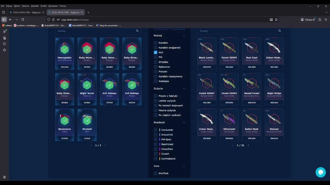Check Prosto z fabryki wear filter
The image size is (330, 185).
(x=155, y=96)
